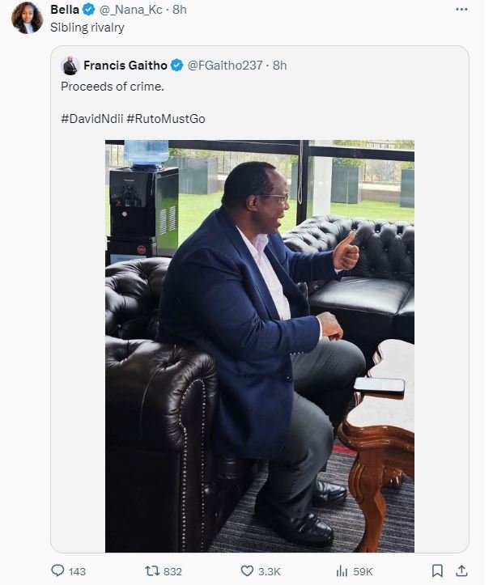The width and height of the screenshot is (493, 585).
Task: Open the #DavidNdii hashtag
Action: 91,119
